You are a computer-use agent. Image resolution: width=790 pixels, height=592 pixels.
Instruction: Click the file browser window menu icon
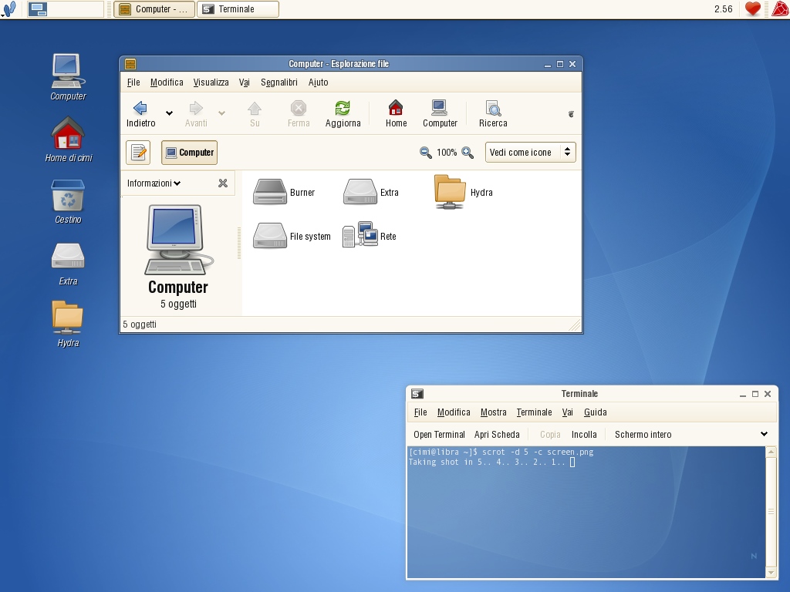[x=130, y=64]
